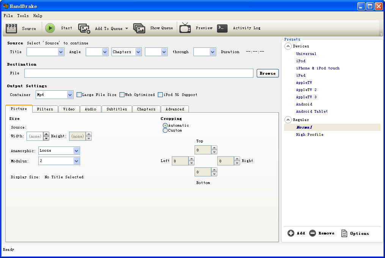Viewport: 385px width, 258px height.
Task: Click the Remove preset minus icon
Action: 312,233
